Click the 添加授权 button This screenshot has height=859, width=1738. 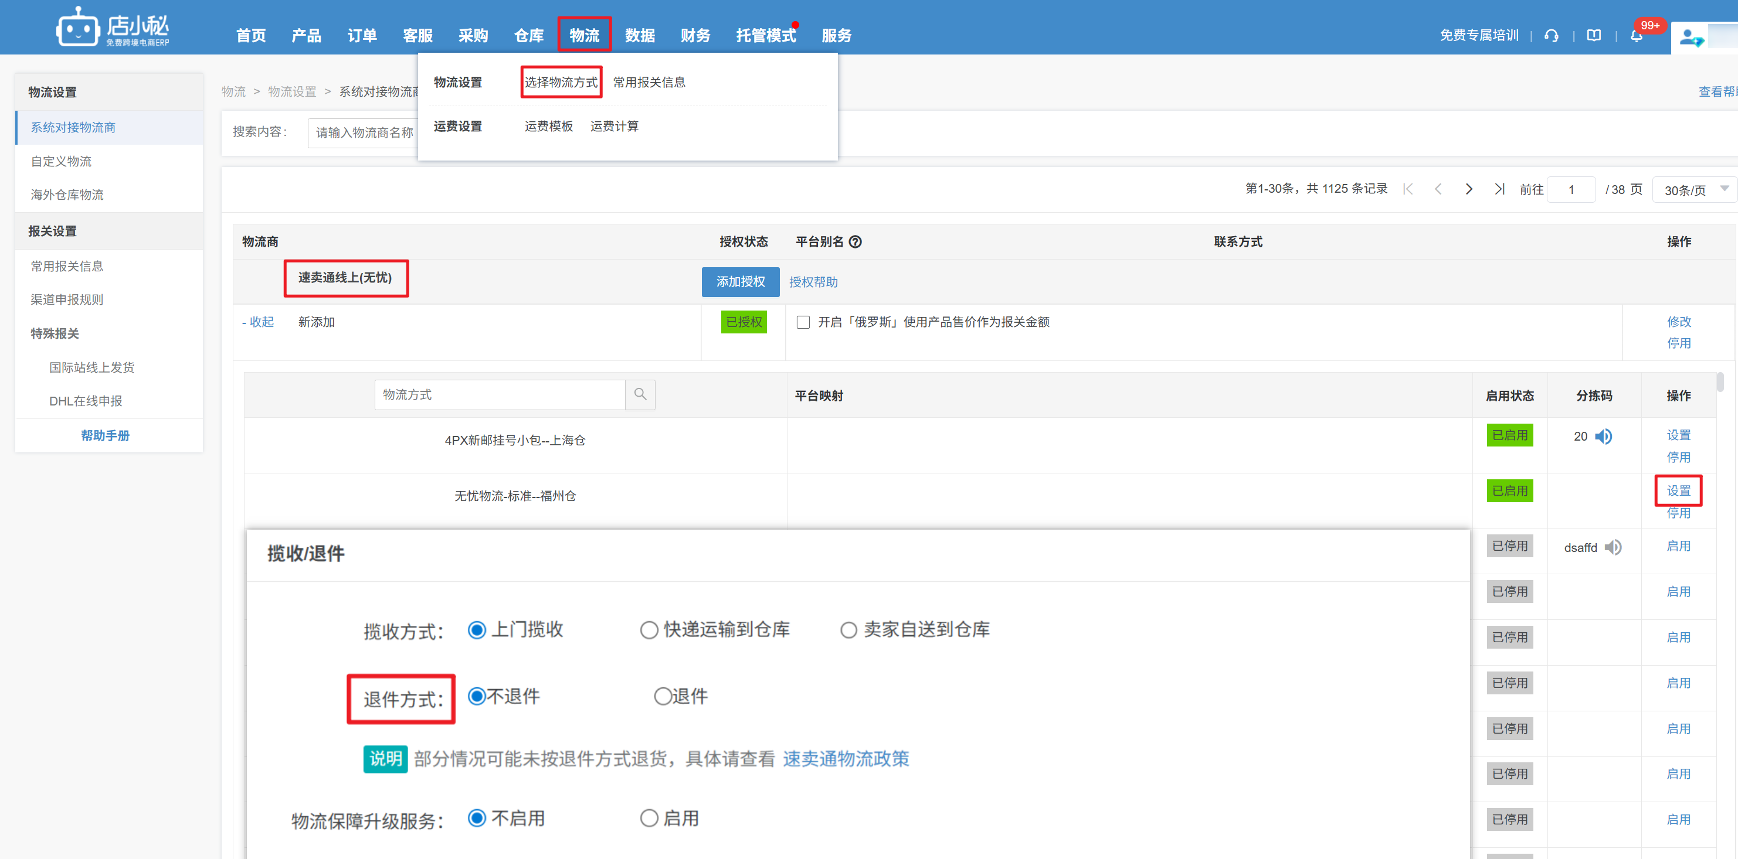pos(740,282)
